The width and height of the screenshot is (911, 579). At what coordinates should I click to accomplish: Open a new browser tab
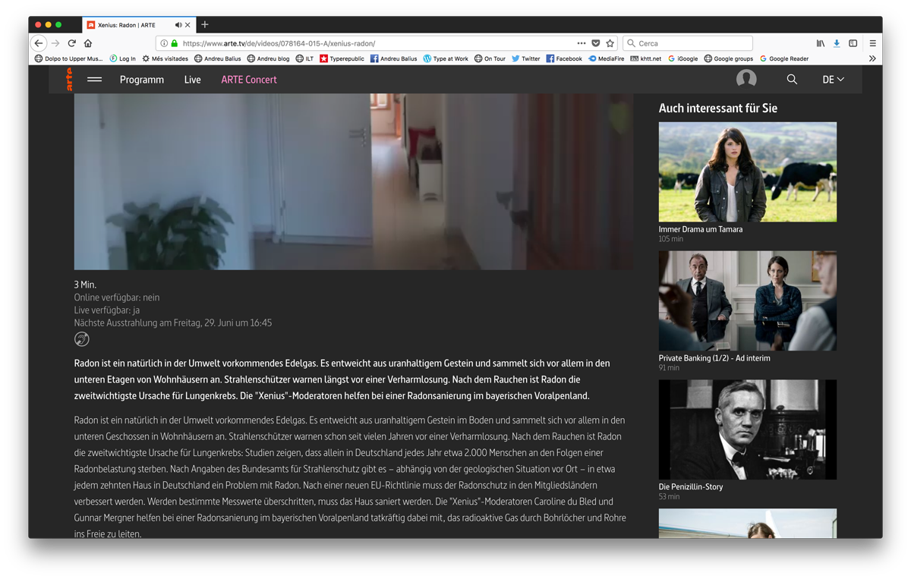coord(205,25)
